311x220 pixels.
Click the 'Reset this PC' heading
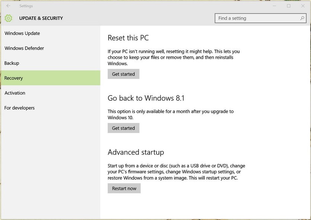point(128,38)
